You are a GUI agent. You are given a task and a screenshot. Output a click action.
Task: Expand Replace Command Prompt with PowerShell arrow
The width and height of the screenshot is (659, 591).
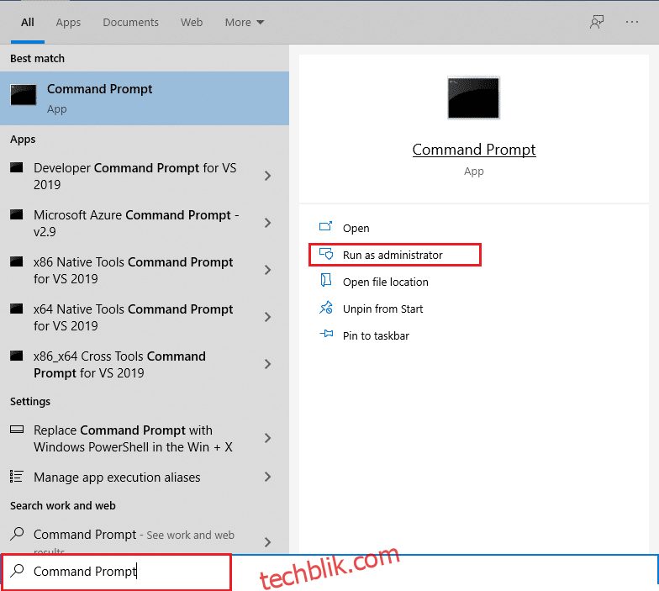coord(267,438)
